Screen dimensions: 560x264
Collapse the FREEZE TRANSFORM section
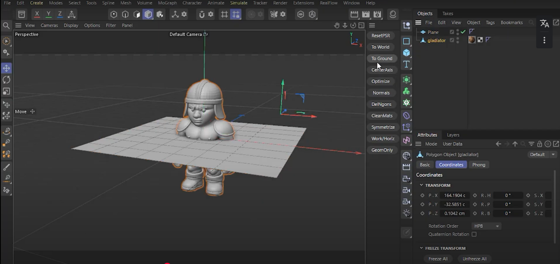tap(421, 248)
